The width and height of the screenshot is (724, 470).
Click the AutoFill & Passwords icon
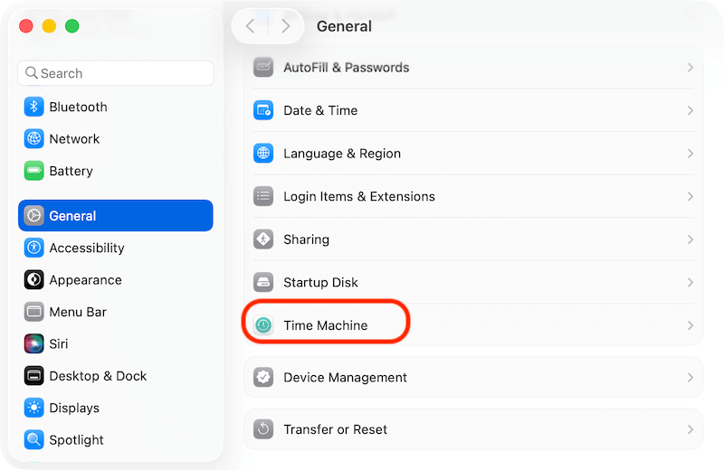pos(263,68)
